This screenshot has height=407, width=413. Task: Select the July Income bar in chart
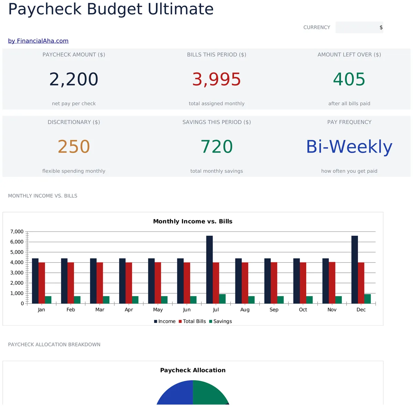pos(210,270)
